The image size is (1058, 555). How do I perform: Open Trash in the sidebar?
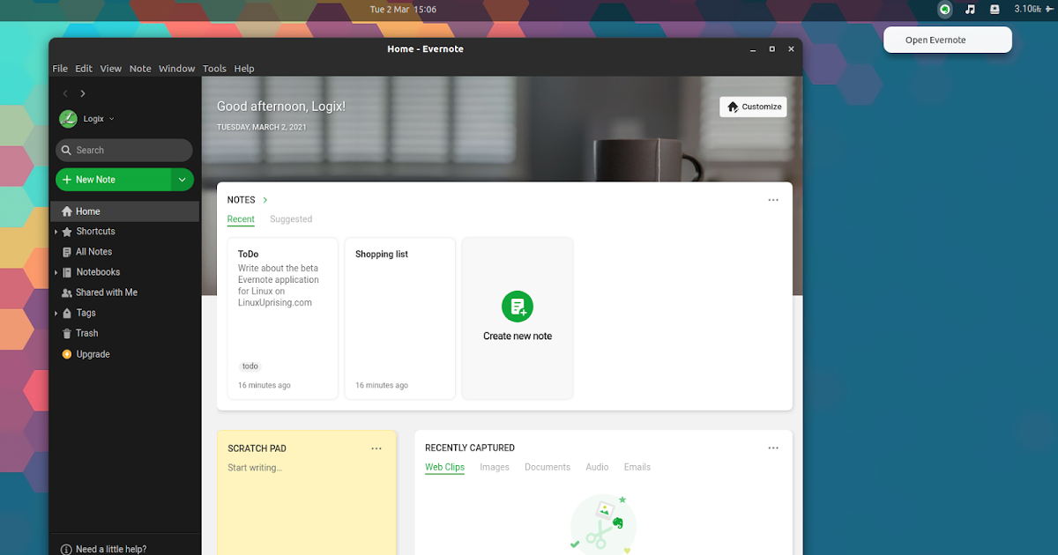click(124, 333)
